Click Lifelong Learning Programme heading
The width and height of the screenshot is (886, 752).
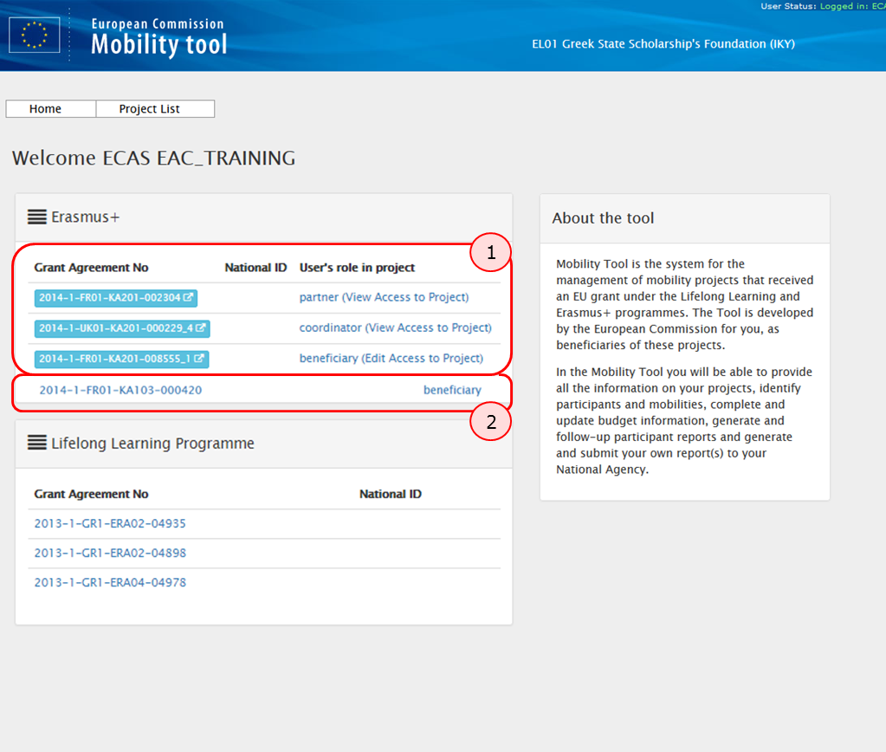pyautogui.click(x=152, y=444)
